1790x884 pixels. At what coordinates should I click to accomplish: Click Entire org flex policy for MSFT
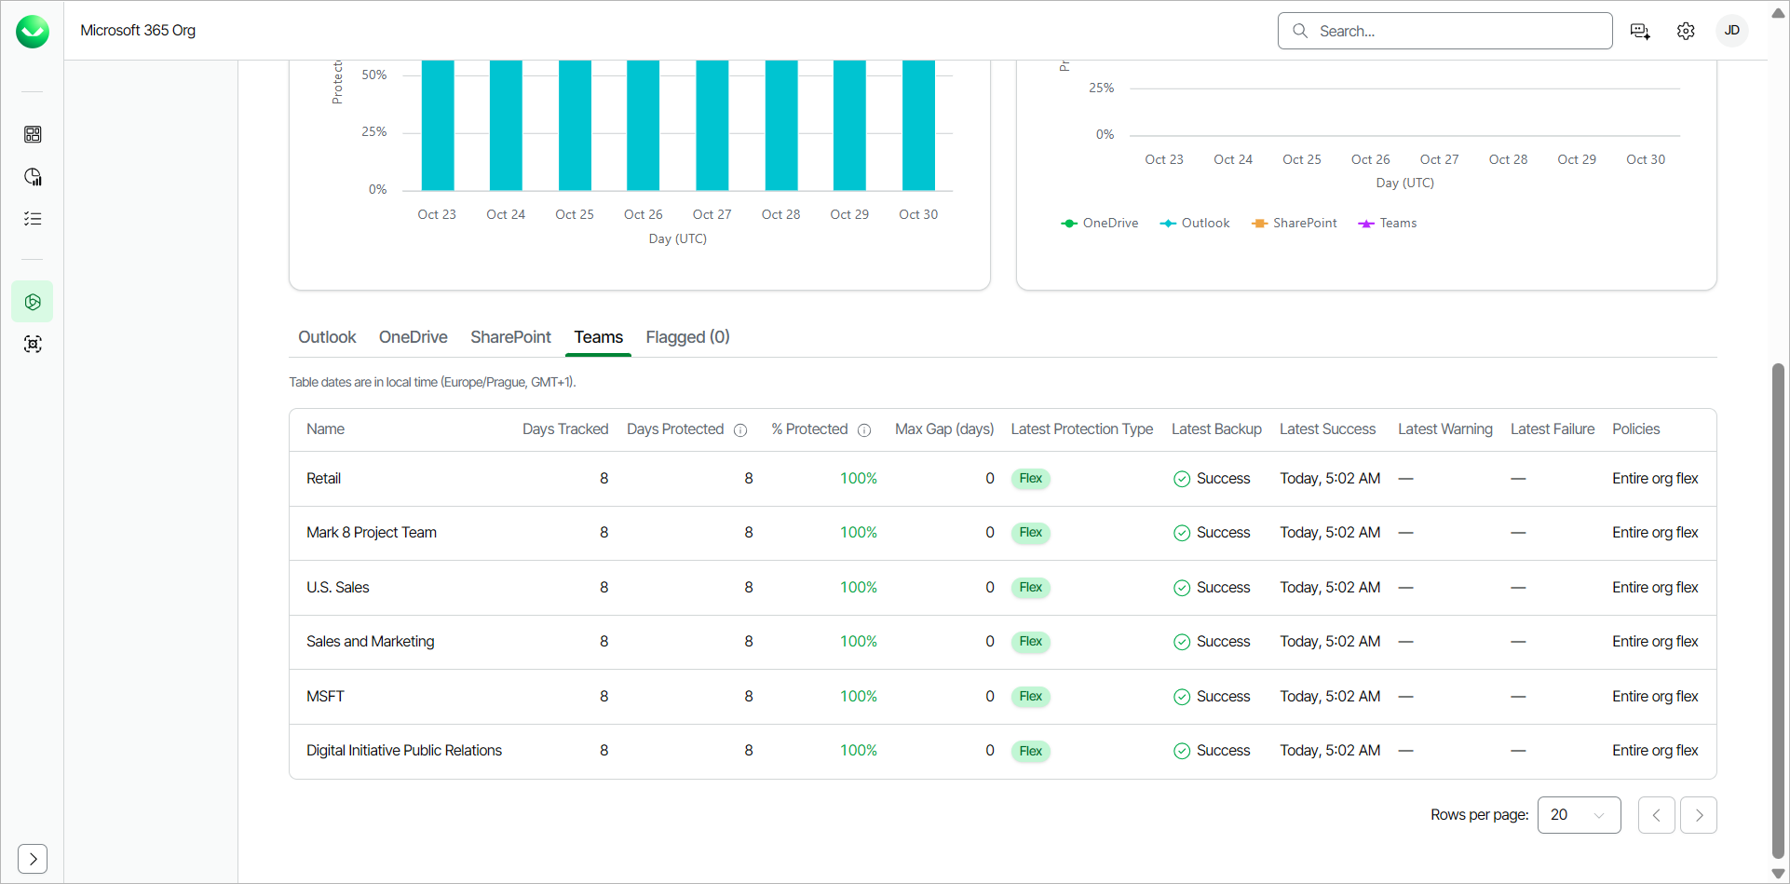click(x=1655, y=697)
